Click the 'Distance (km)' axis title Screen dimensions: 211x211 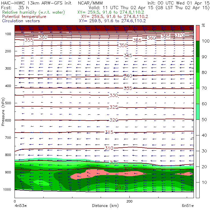pyautogui.click(x=105, y=206)
